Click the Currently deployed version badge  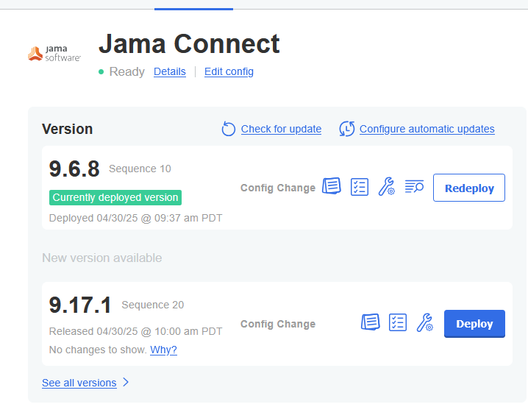click(115, 197)
